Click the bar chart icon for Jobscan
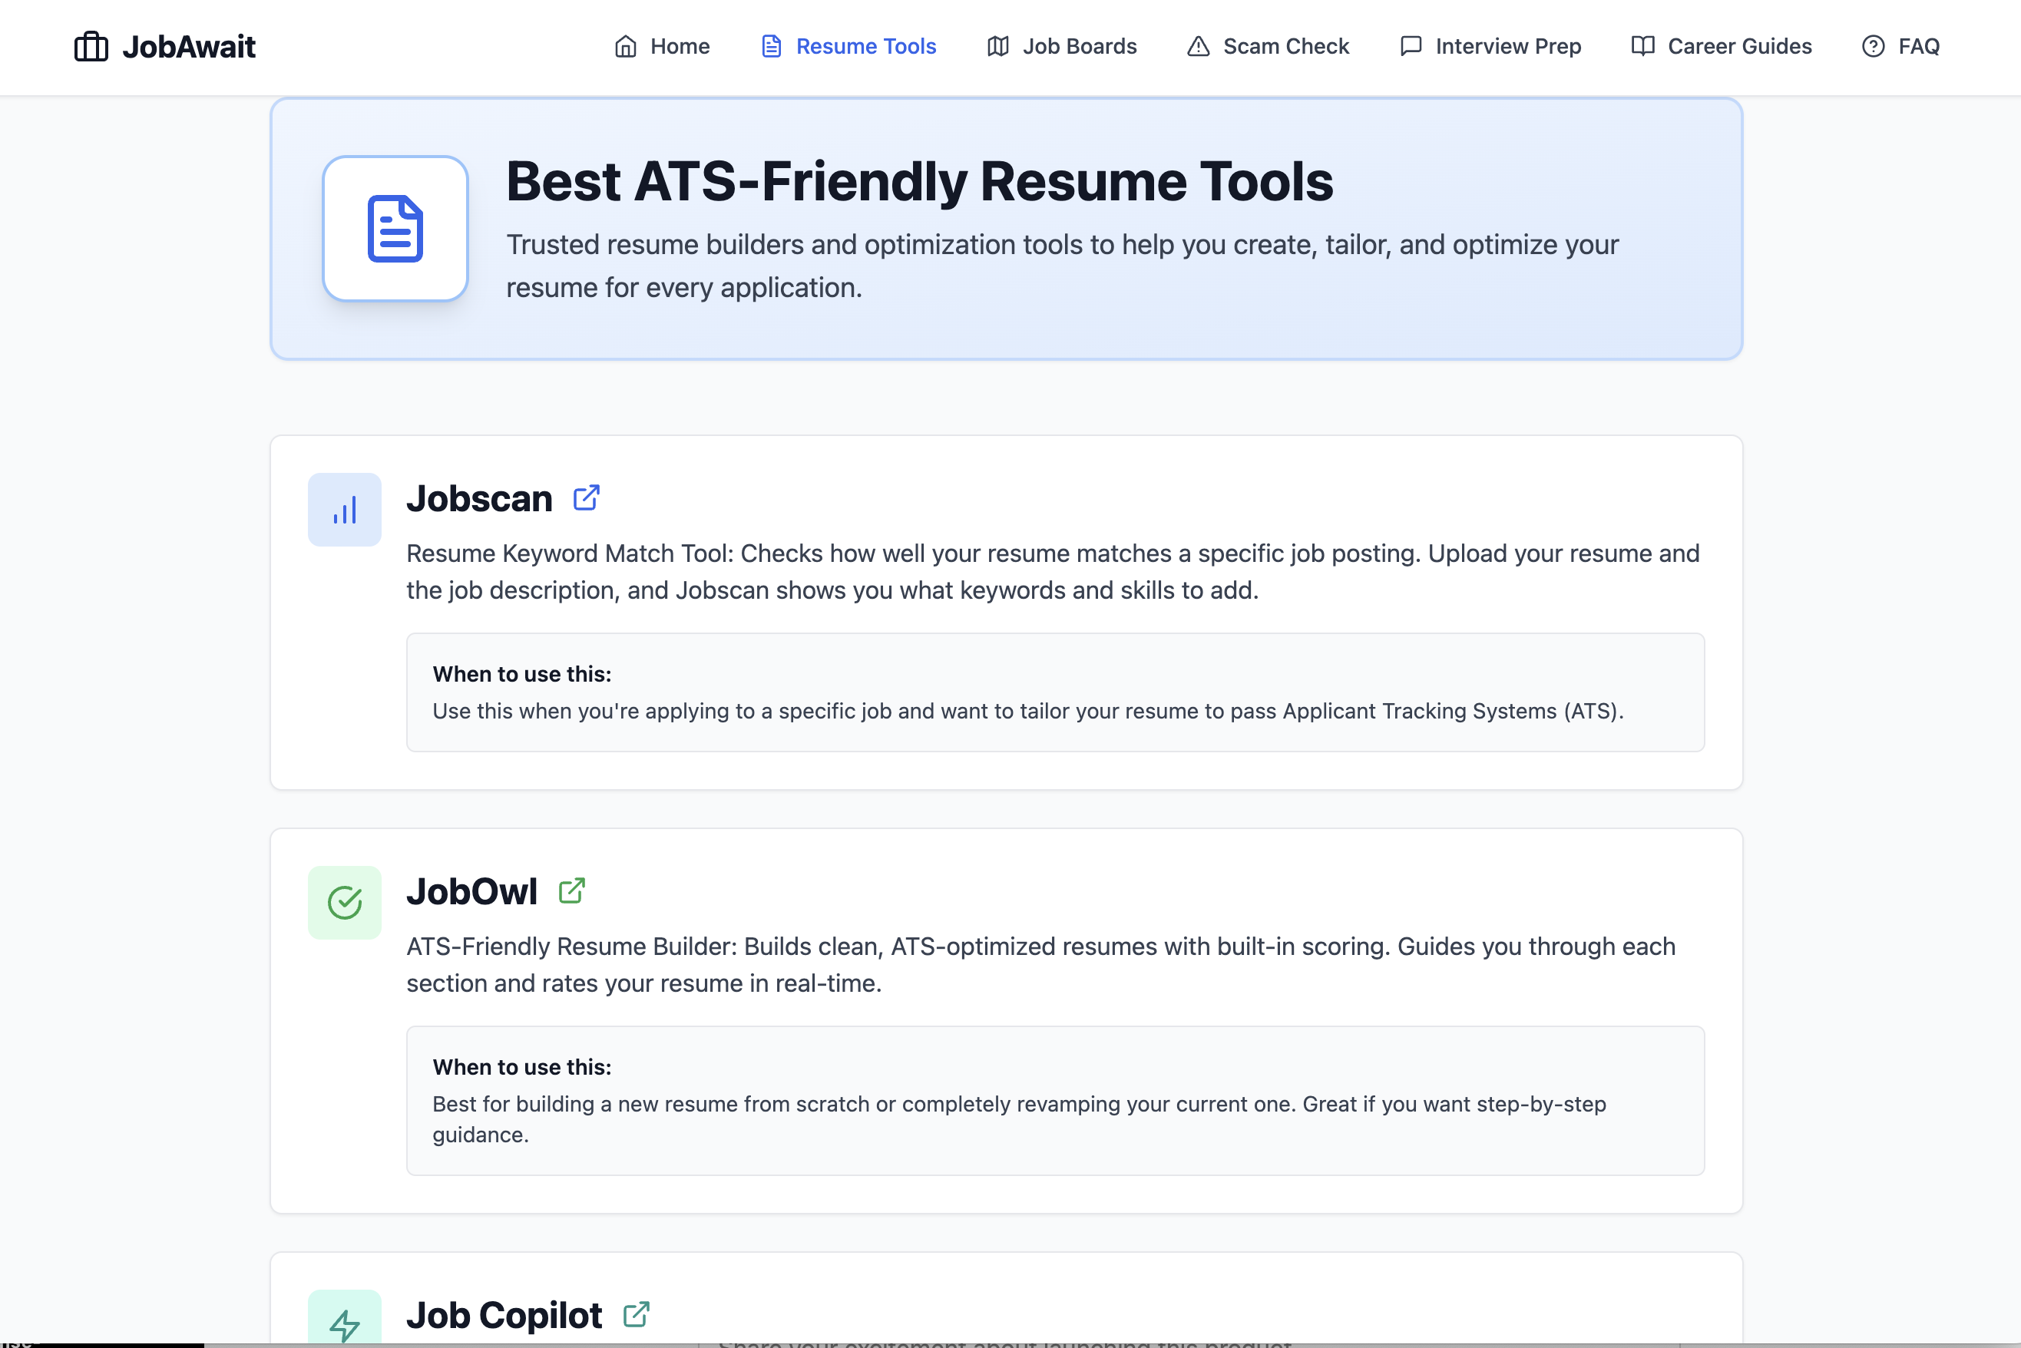Viewport: 2021px width, 1348px height. 344,509
